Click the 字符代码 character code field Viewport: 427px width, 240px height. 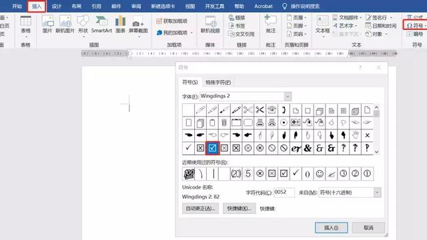point(284,193)
